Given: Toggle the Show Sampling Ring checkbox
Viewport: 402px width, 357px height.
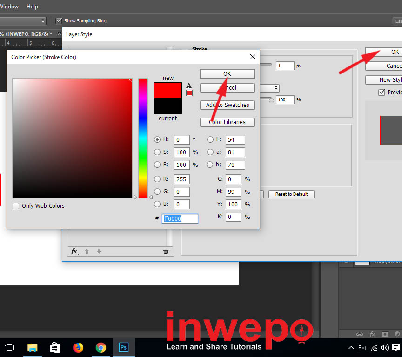Looking at the screenshot, I should click(59, 20).
